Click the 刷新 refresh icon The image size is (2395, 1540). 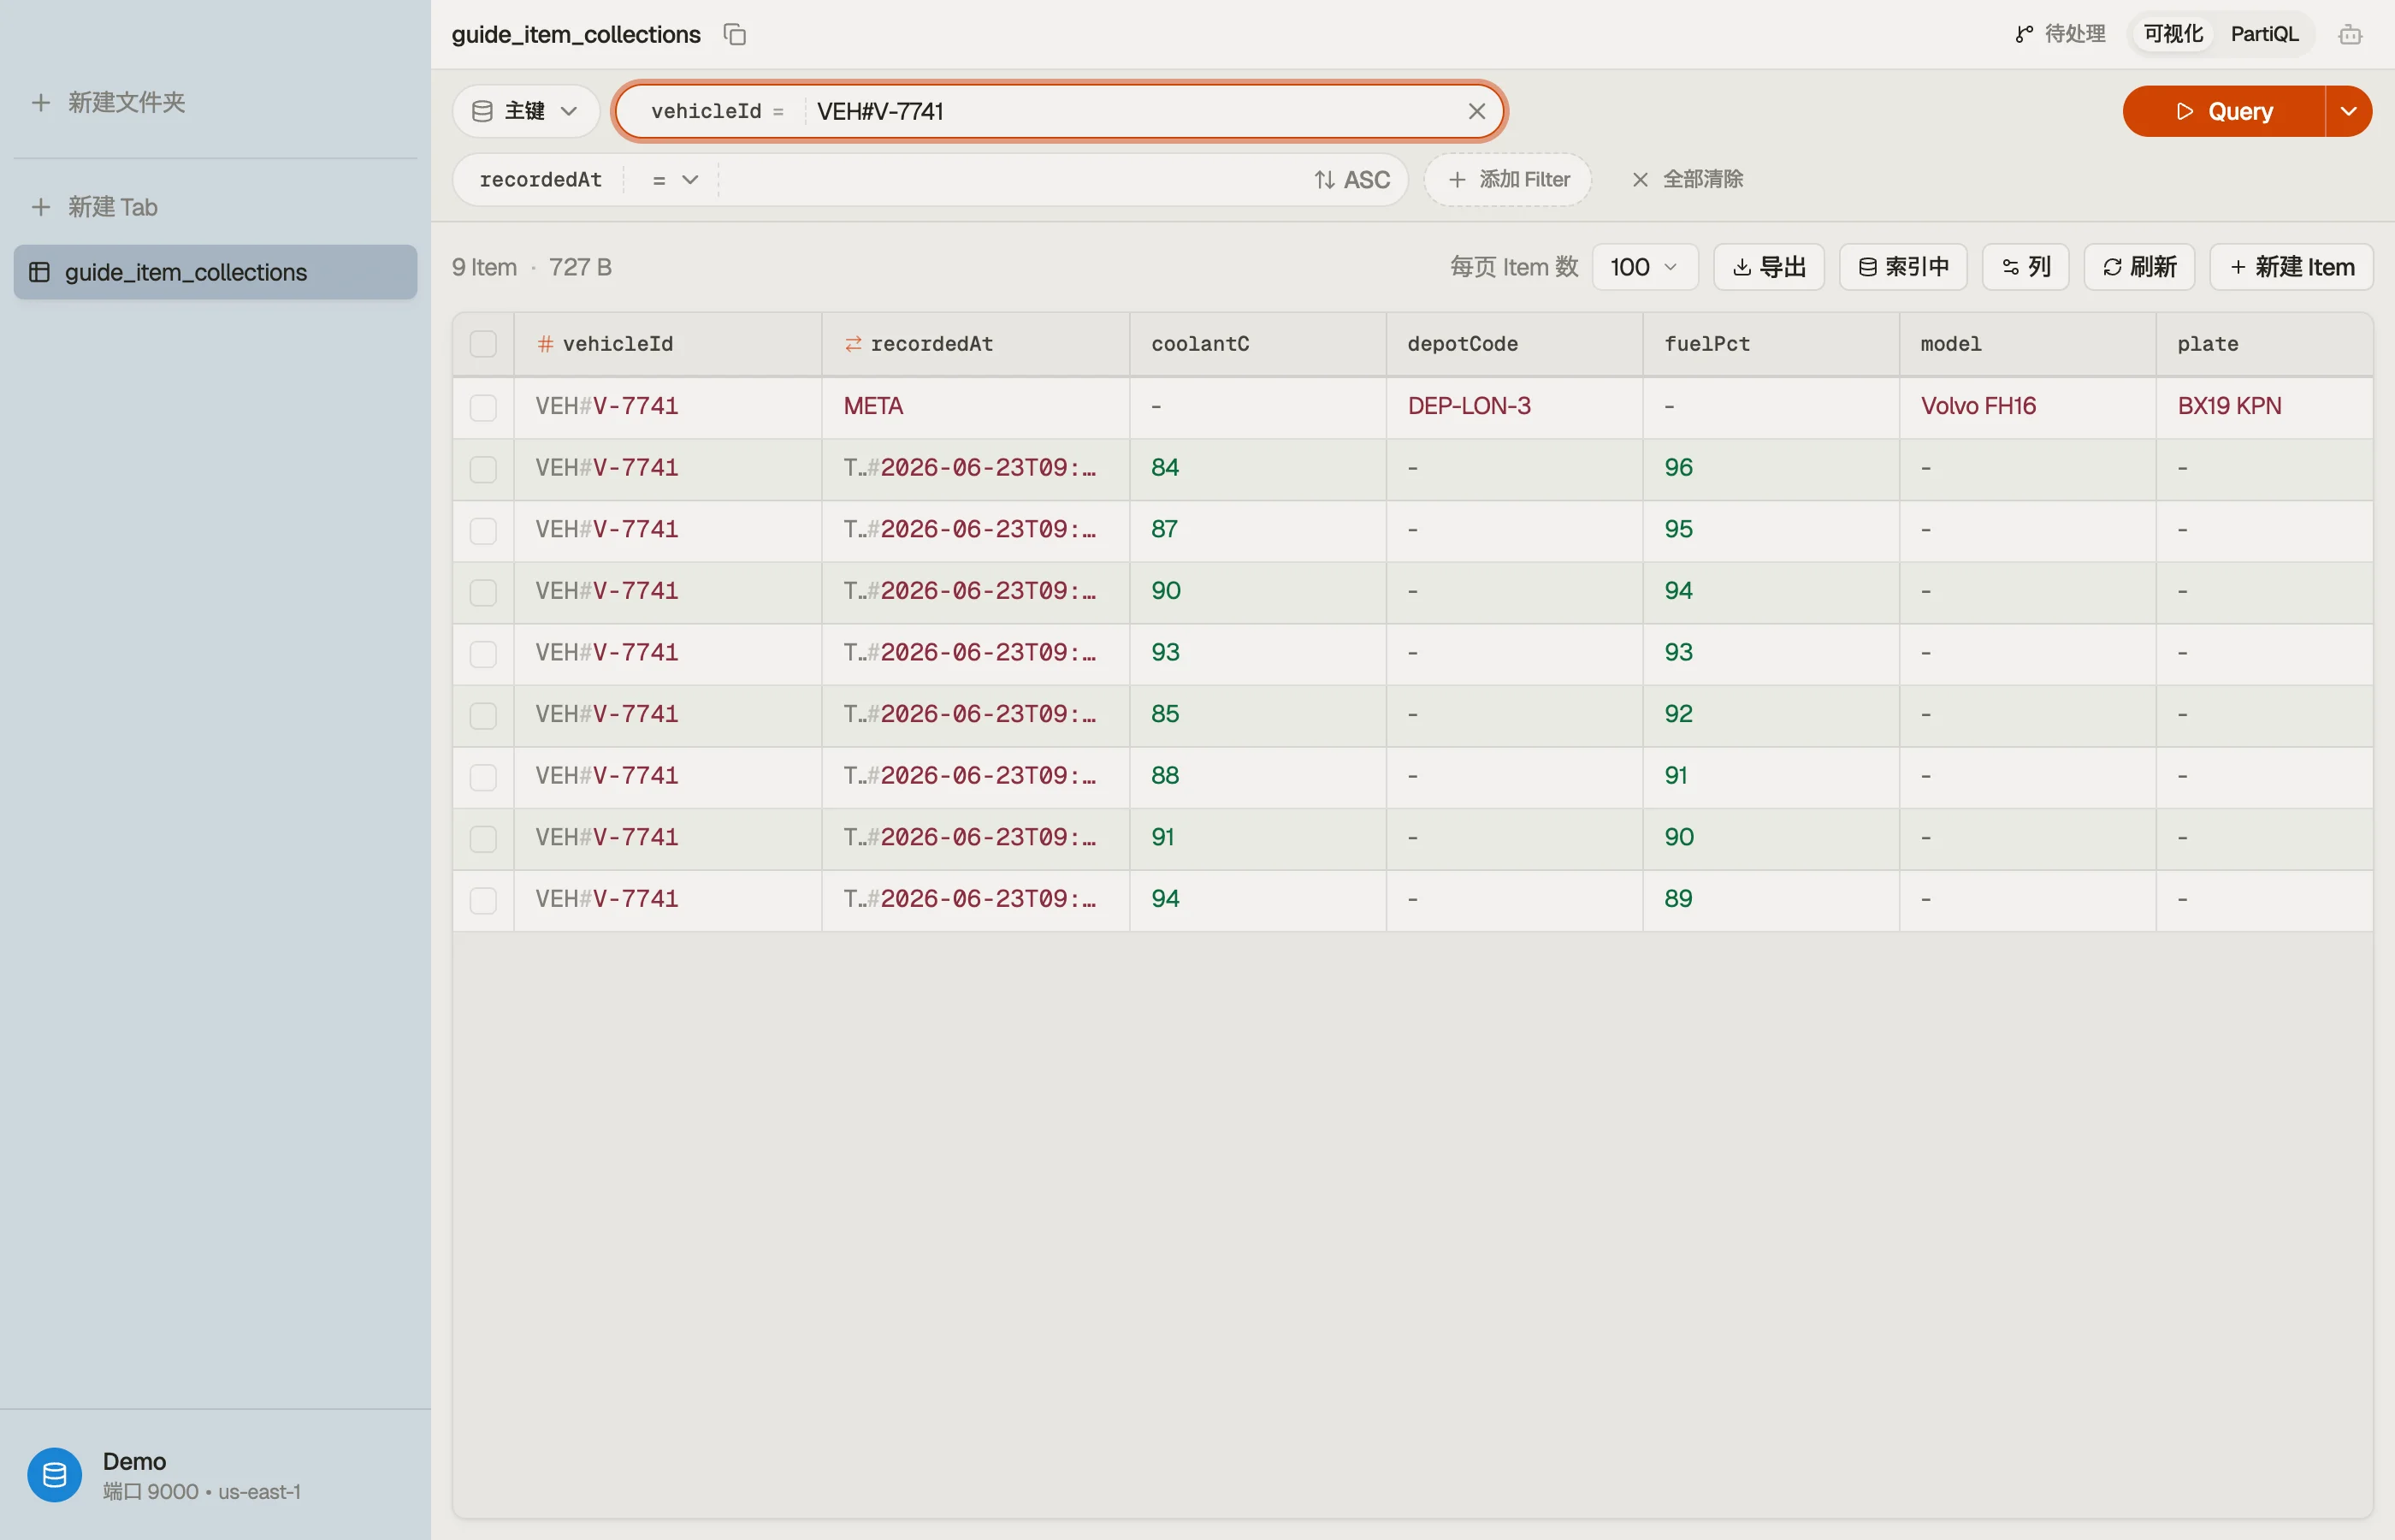click(x=2111, y=267)
